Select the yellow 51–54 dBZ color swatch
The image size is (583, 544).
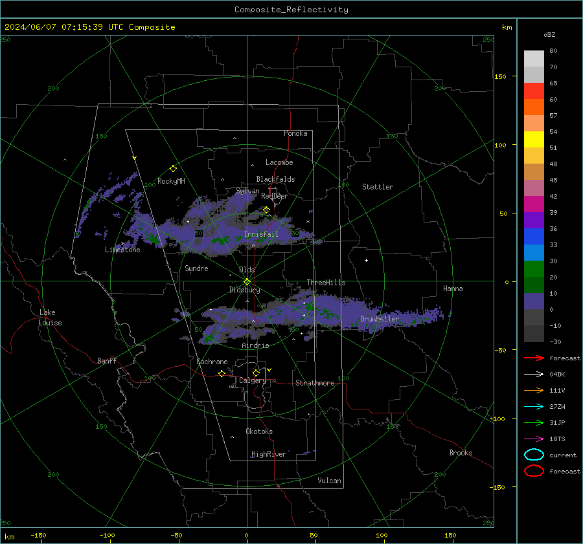click(x=534, y=139)
